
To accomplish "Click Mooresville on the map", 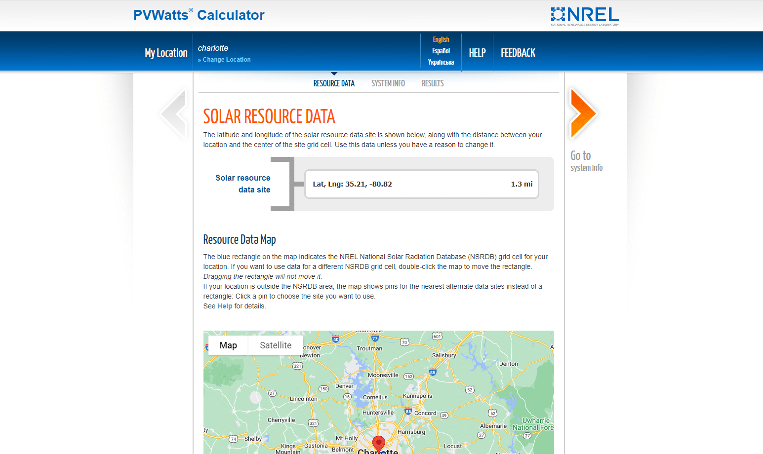I will 383,375.
